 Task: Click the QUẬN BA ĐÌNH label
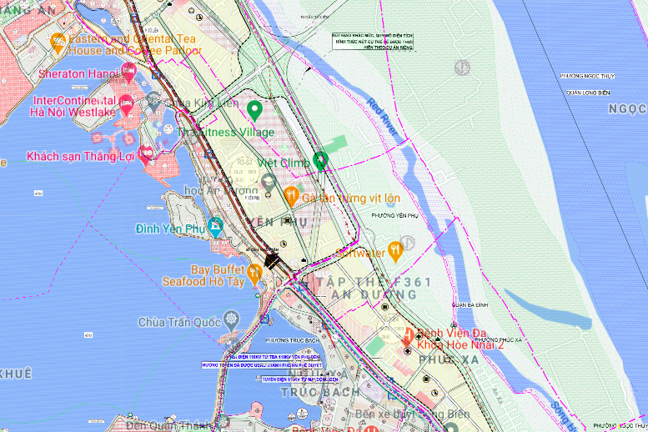470,304
